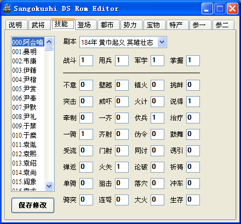This screenshot has height=224, width=241.
Task: Click the 掌握 value field
Action: [x=193, y=61]
